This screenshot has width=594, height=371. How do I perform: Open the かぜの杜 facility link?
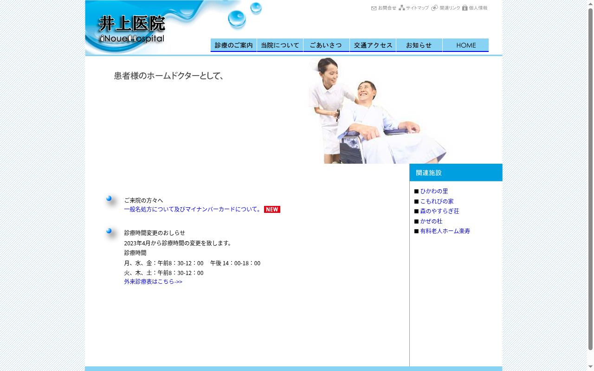[431, 221]
